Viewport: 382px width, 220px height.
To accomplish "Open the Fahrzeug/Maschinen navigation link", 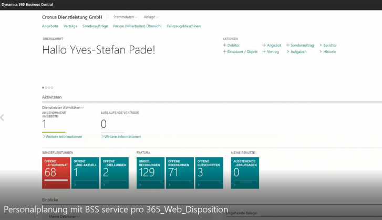I will [x=184, y=26].
